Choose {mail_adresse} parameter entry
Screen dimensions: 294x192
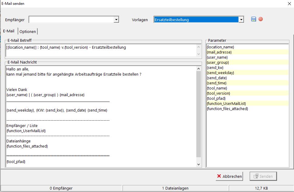[x=219, y=52]
